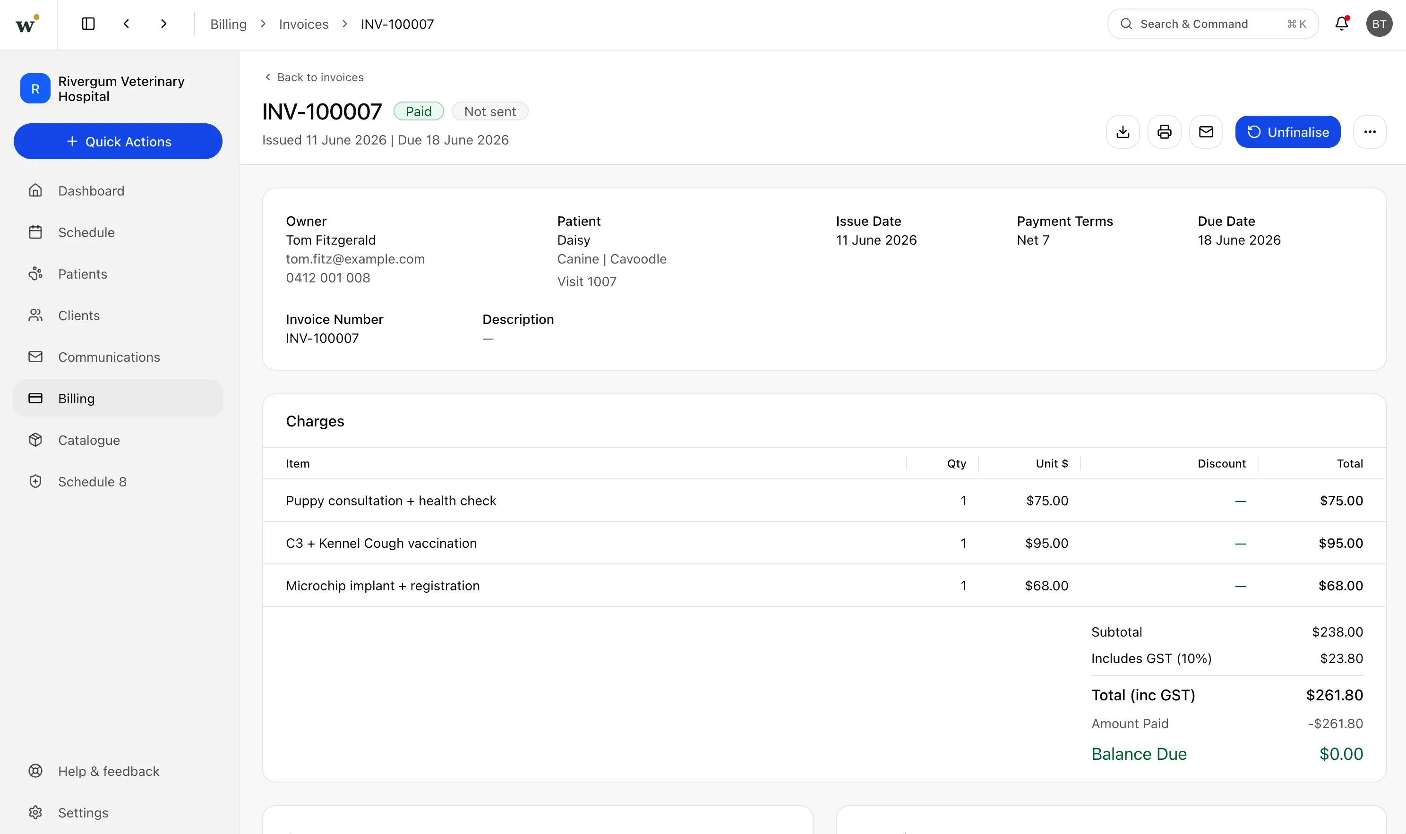
Task: Open Communications in the sidebar
Action: tap(118, 357)
